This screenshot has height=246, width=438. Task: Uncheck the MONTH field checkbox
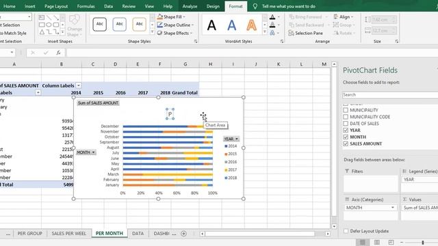(346, 137)
